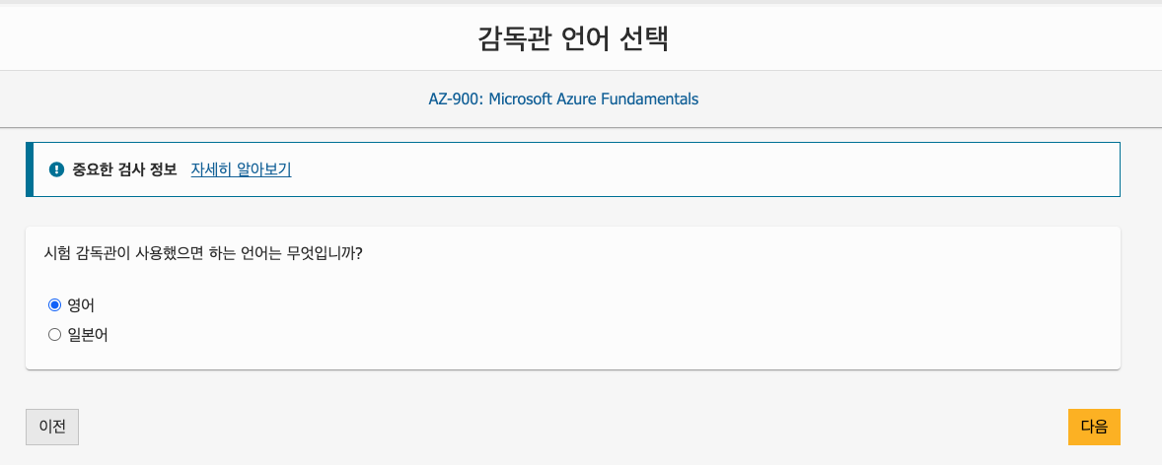This screenshot has height=465, width=1162.
Task: Click the teal left edge of info banner
Action: point(29,169)
